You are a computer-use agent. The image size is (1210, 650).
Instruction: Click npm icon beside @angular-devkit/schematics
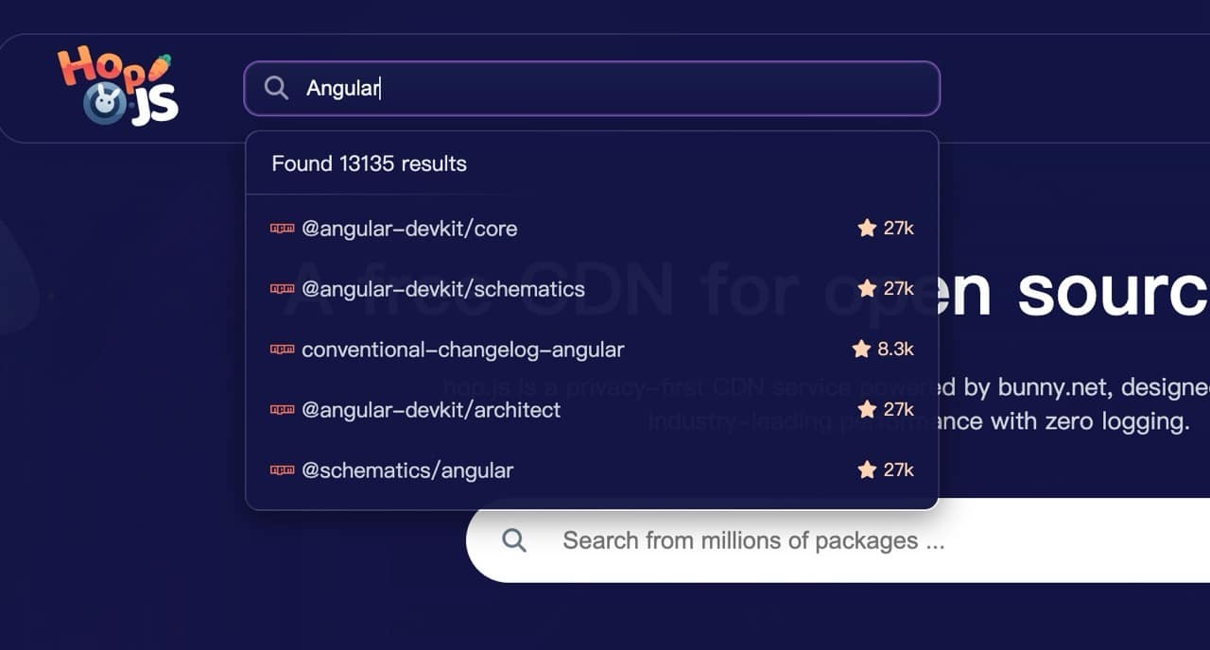click(282, 289)
